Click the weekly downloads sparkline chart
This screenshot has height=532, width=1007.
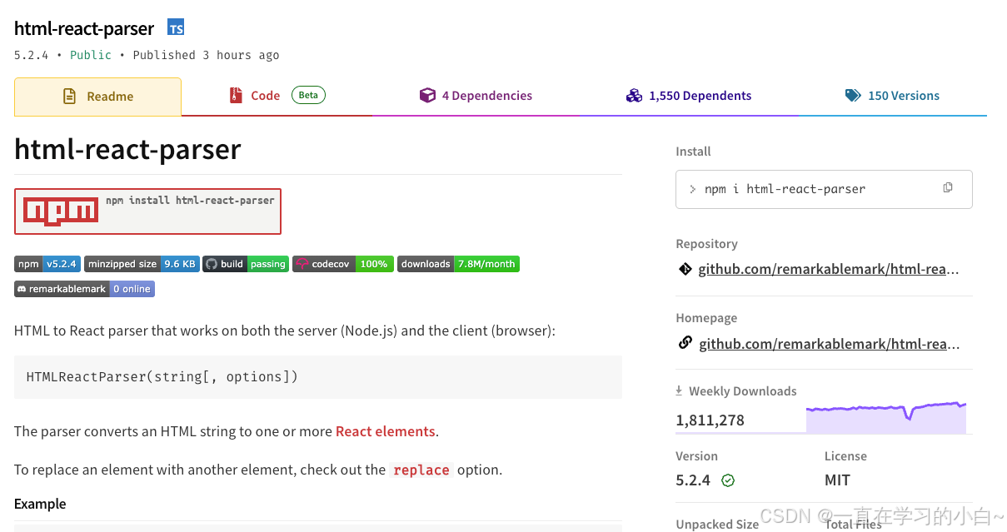(886, 417)
